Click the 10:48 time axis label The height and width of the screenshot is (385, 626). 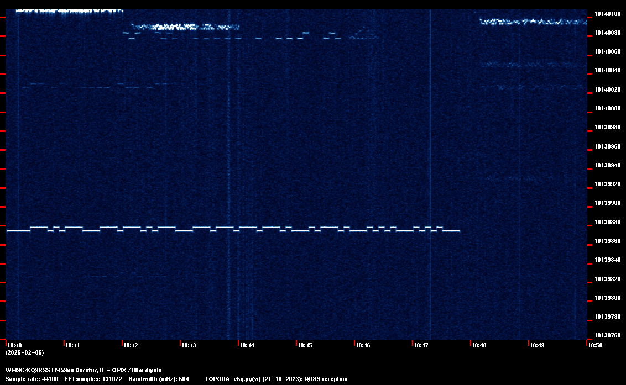click(x=479, y=345)
